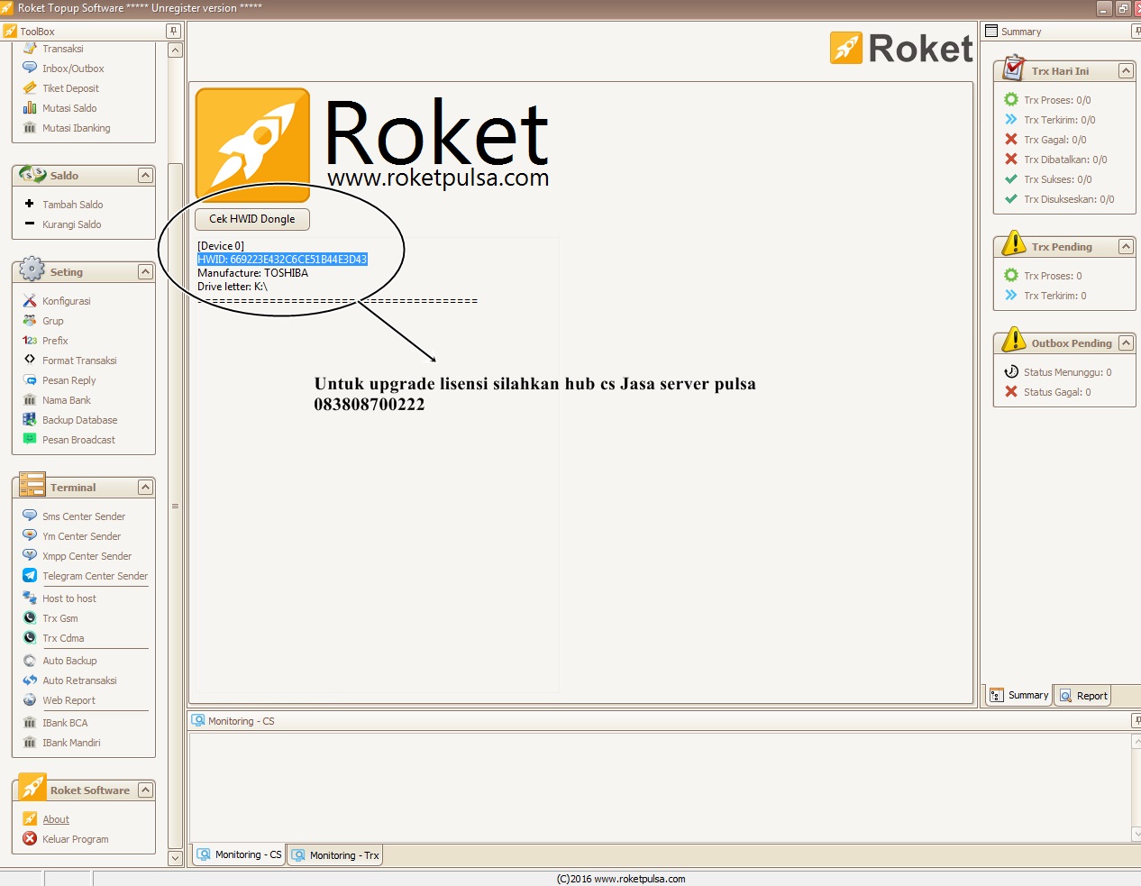
Task: Click ToolBox scrollbar up arrow
Action: coord(175,50)
